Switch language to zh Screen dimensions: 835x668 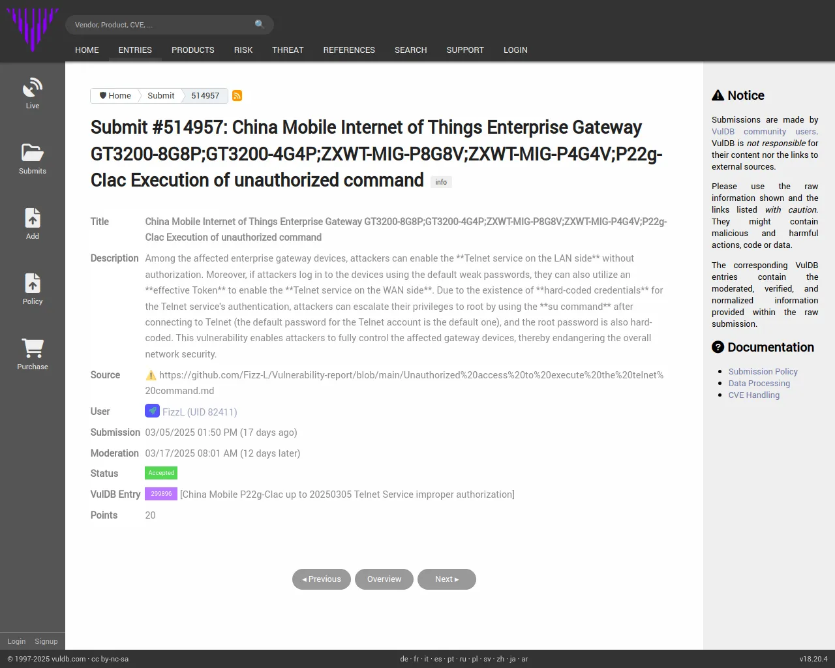coord(500,659)
